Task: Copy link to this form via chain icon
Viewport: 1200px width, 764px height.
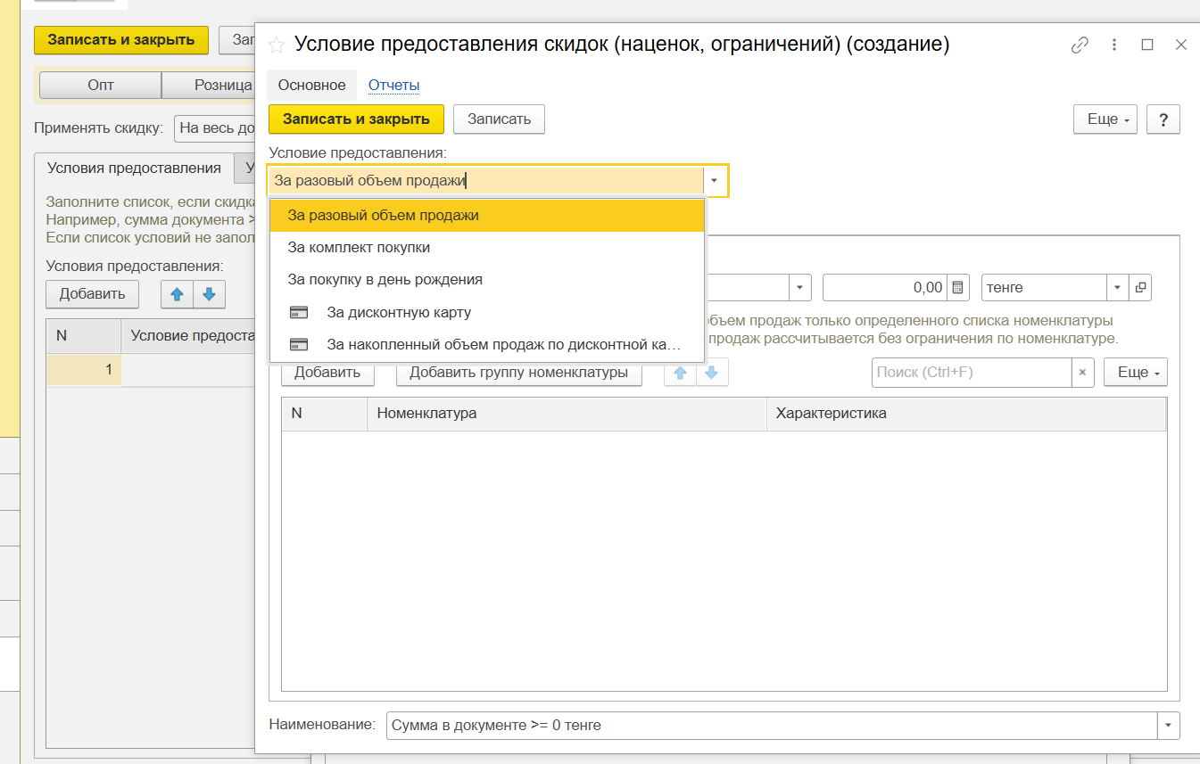Action: point(1080,45)
